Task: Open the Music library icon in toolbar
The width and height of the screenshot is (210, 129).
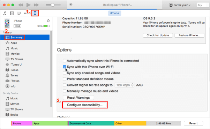Action: 5,13
